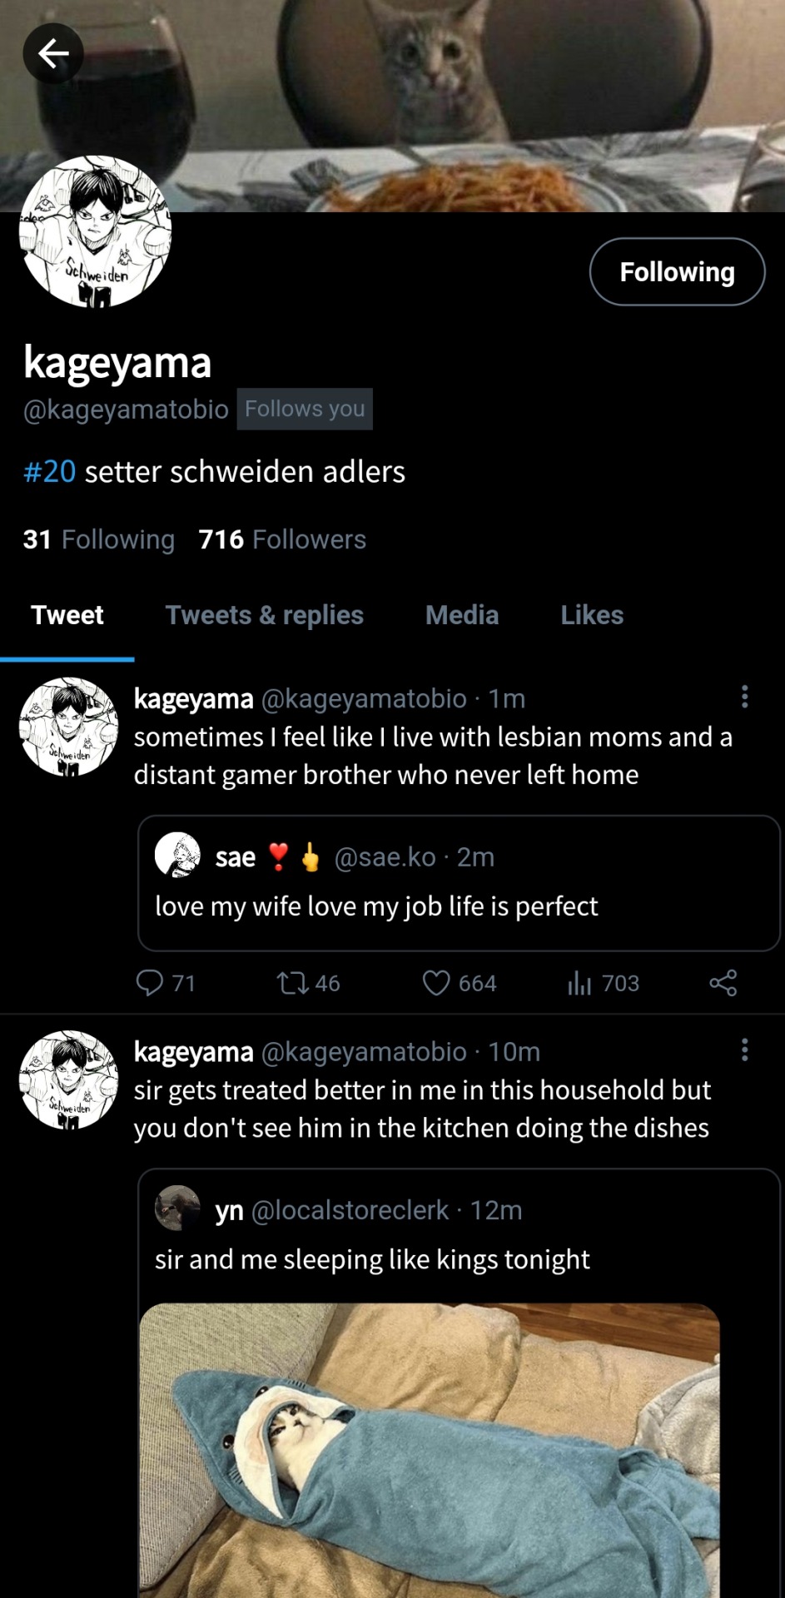The width and height of the screenshot is (785, 1598).
Task: Reply to the lesbian moms tweet
Action: 150,983
